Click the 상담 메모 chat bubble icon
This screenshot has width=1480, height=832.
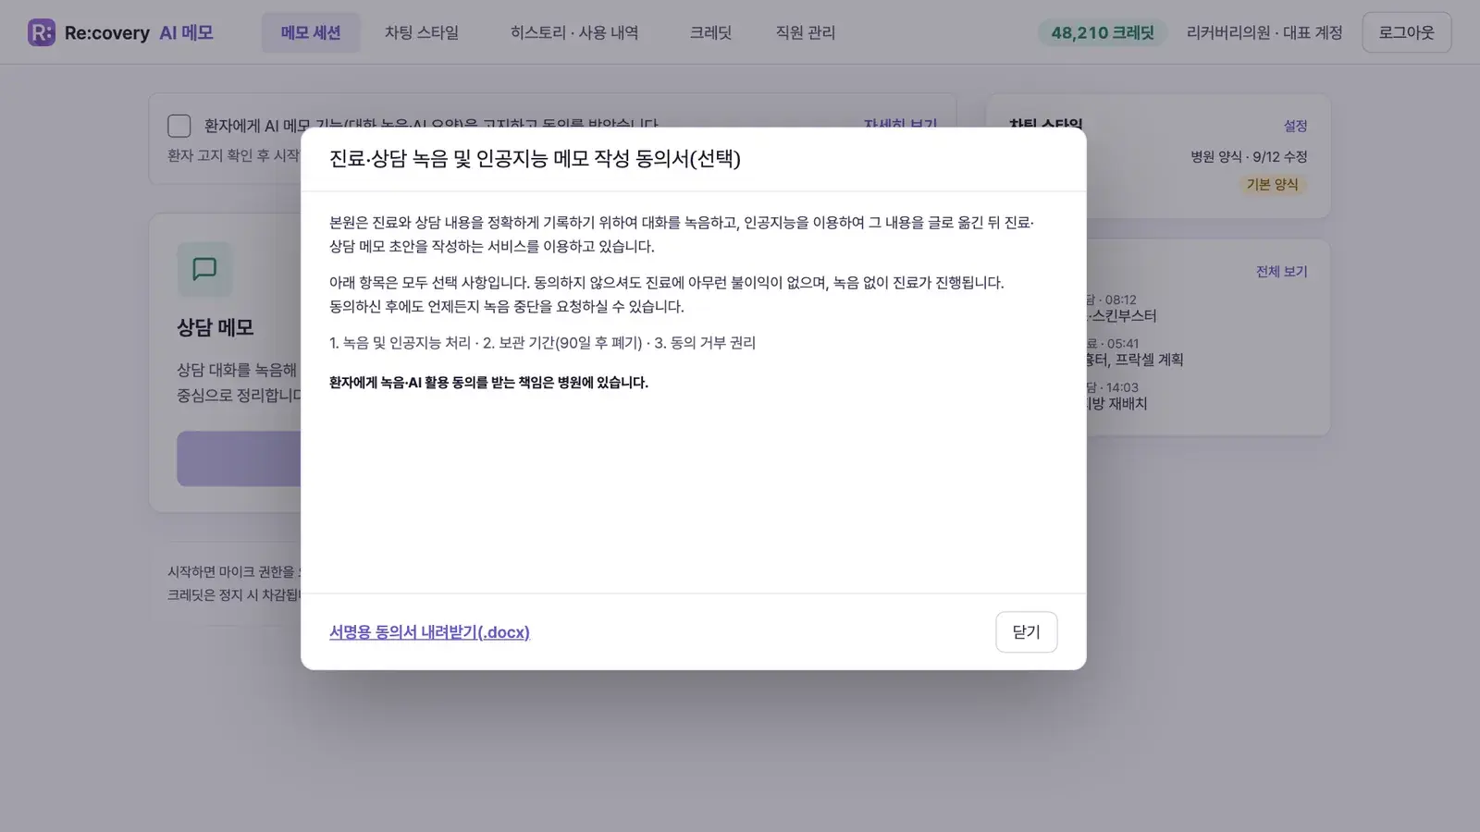(204, 269)
